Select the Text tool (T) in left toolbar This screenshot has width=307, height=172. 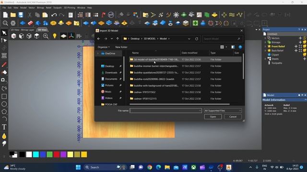click(x=4, y=127)
